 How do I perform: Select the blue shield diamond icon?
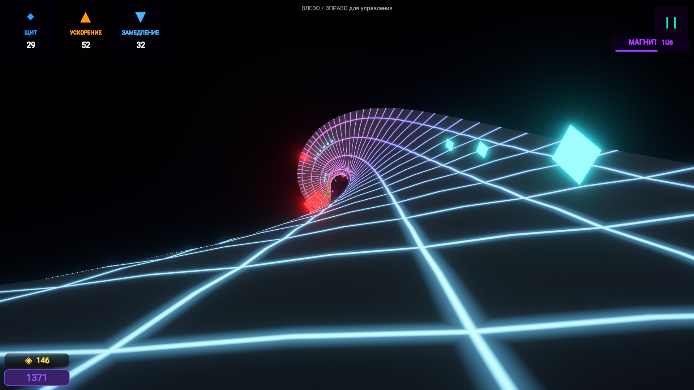pos(30,16)
